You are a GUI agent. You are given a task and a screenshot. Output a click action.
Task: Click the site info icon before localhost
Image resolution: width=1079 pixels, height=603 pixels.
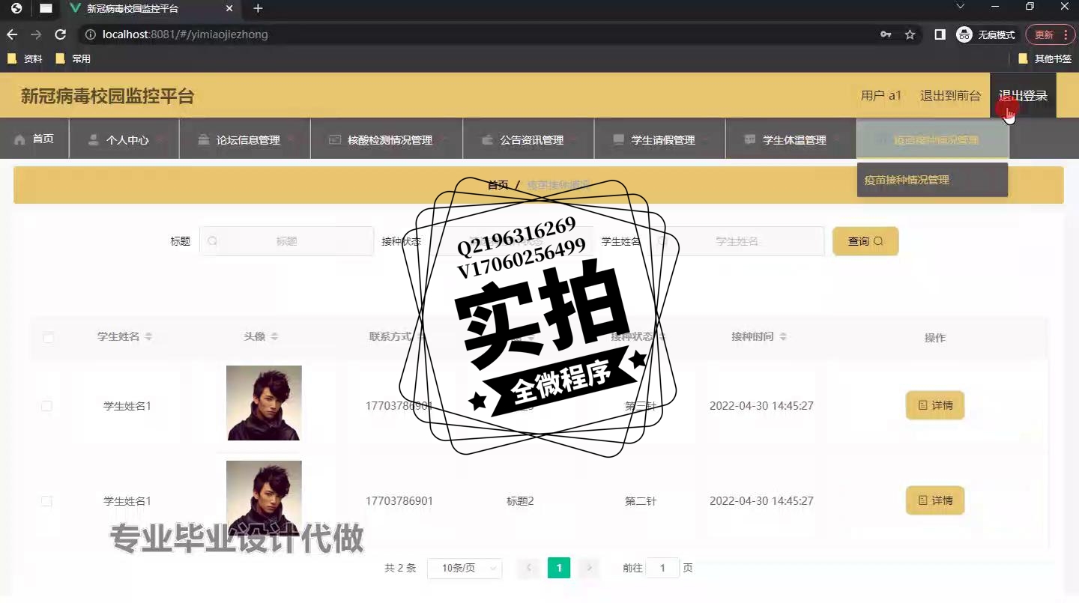point(90,34)
